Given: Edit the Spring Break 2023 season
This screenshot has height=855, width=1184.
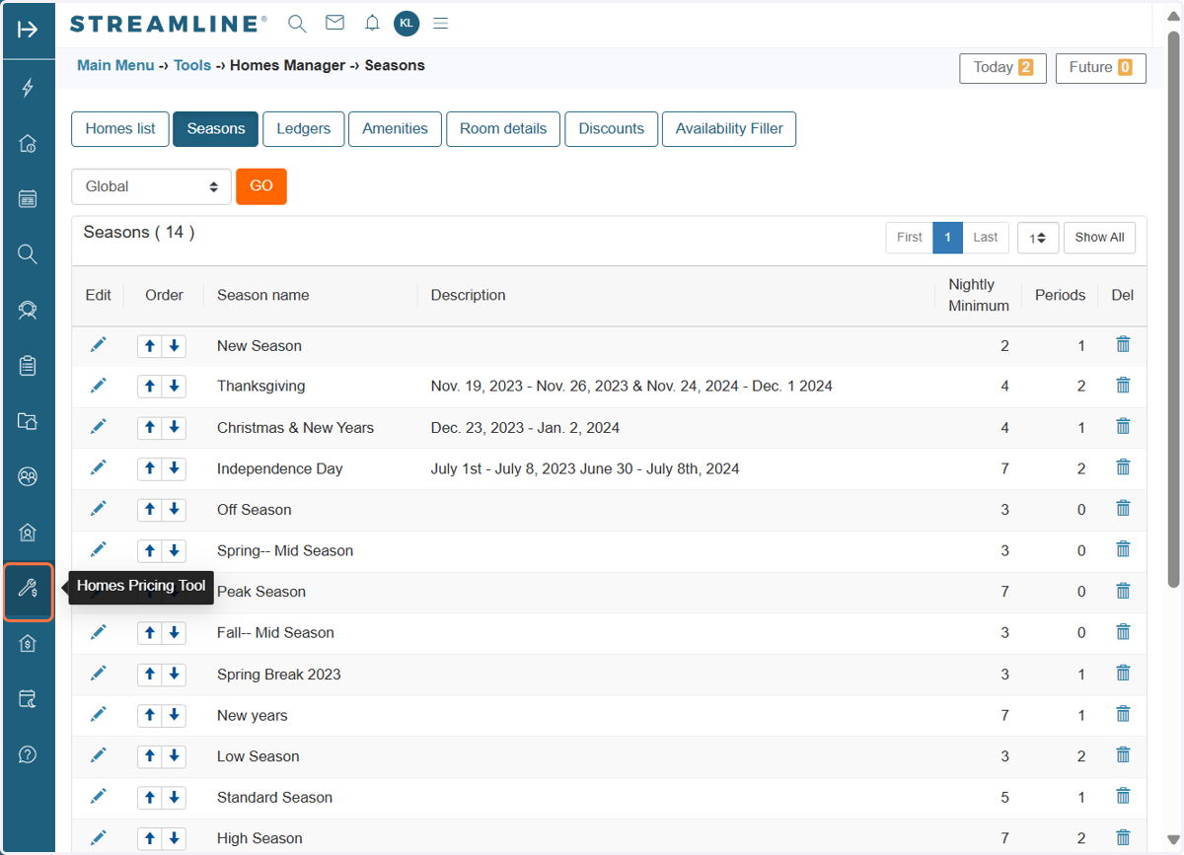Looking at the screenshot, I should click(x=98, y=674).
